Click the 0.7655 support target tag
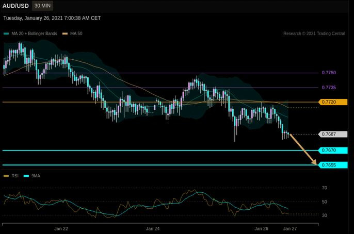The image size is (354, 234). 333,165
